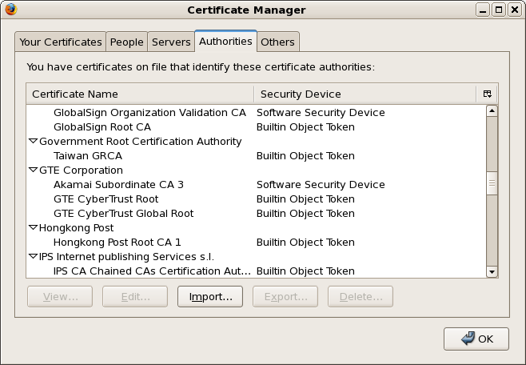The image size is (526, 365).
Task: Collapse Government Root Certification Authority group
Action: click(x=33, y=142)
